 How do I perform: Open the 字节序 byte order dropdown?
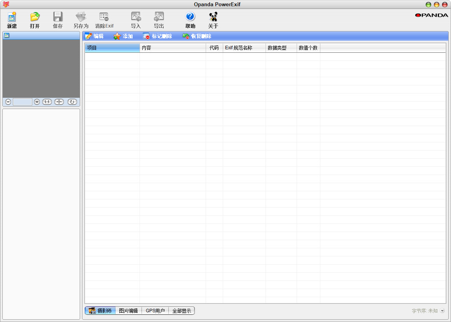442,310
